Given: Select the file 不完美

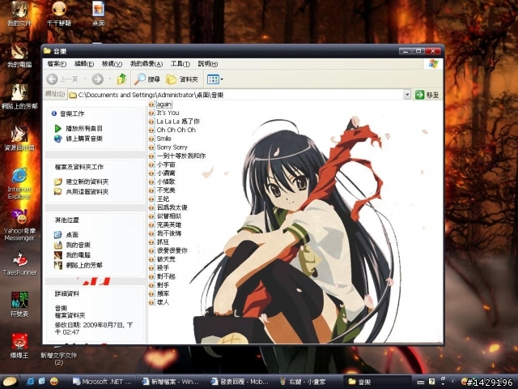Looking at the screenshot, I should tap(166, 190).
